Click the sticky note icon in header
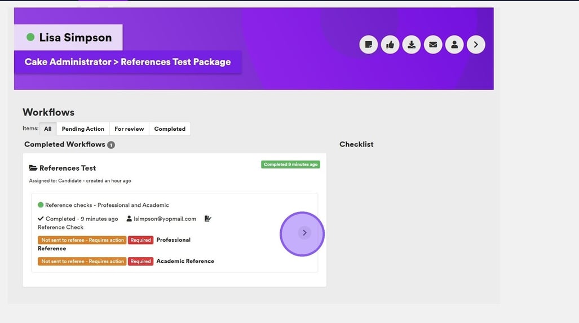The image size is (579, 323). (369, 45)
